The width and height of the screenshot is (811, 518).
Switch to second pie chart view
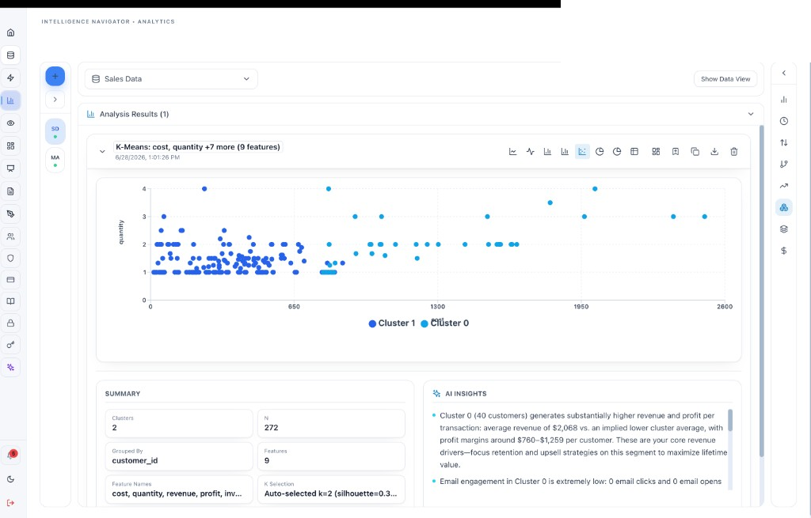(x=617, y=152)
